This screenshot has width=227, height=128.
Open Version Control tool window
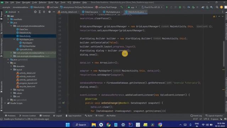click(28, 116)
